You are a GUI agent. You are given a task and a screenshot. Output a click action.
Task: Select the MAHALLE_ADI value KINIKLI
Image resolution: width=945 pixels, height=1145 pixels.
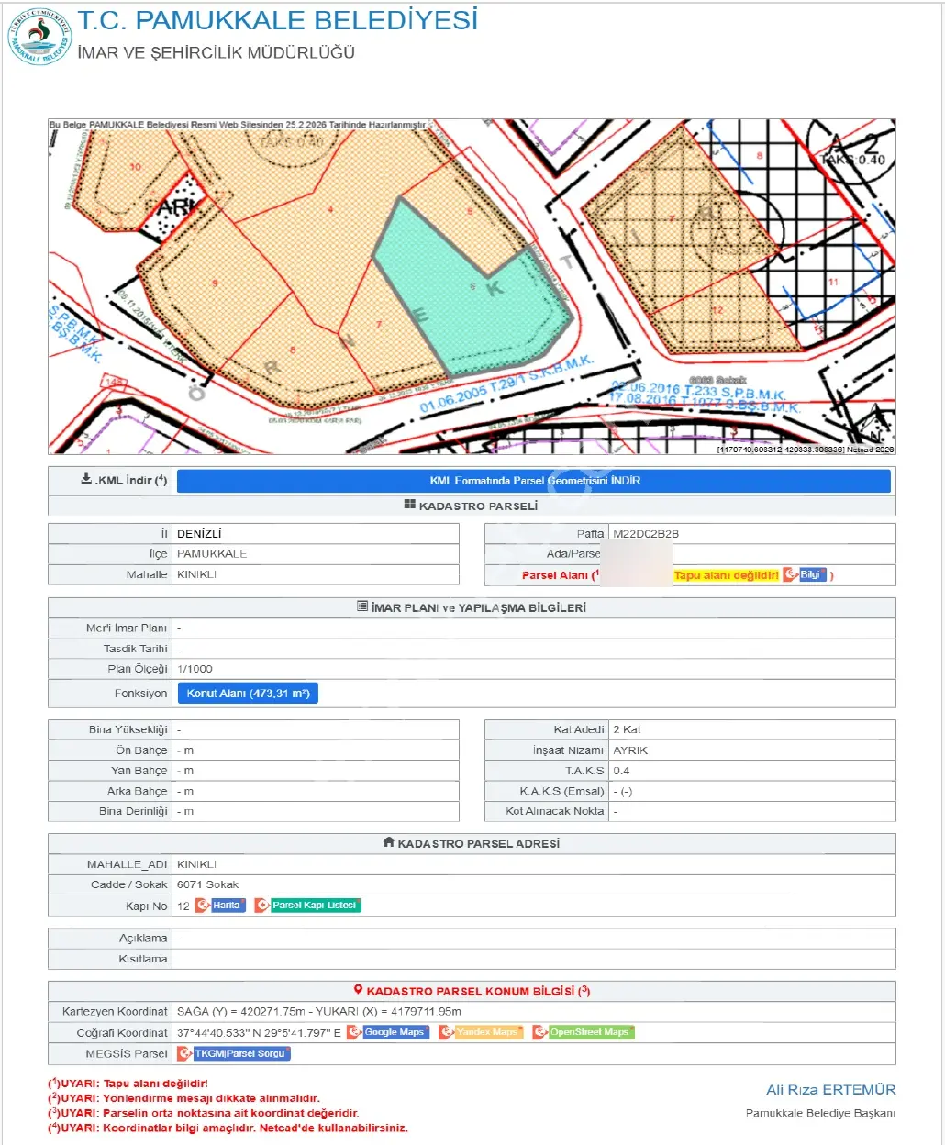(196, 864)
